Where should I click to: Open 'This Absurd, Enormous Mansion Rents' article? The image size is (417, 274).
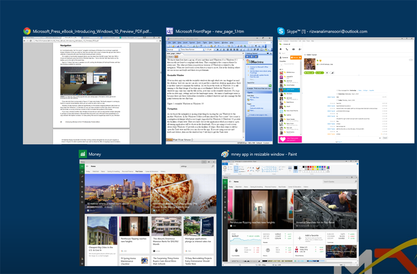(167, 235)
